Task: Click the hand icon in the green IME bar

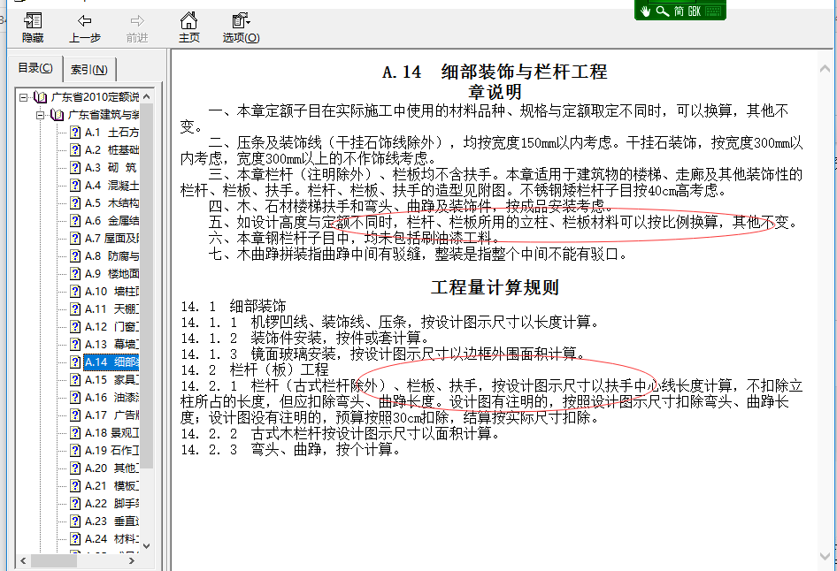Action: pyautogui.click(x=645, y=11)
